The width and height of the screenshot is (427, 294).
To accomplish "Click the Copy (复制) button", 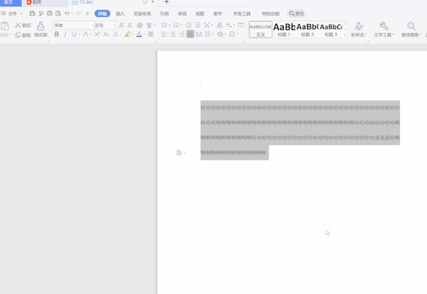I will coord(23,35).
